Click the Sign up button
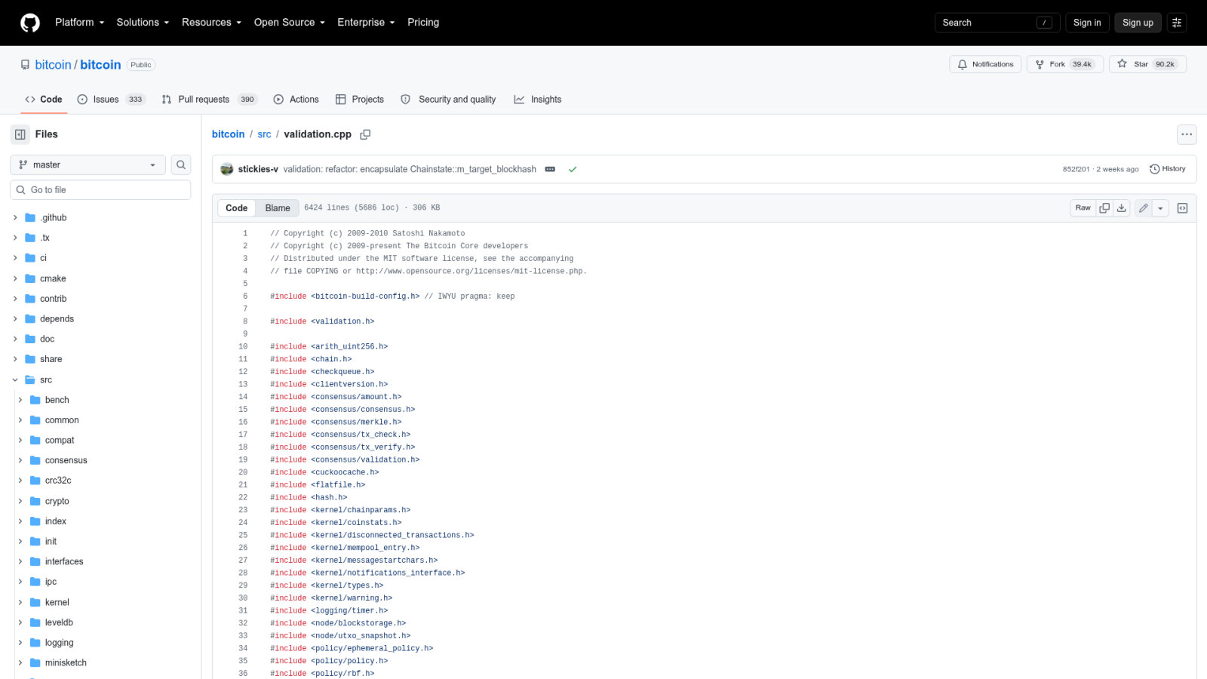This screenshot has height=679, width=1207. point(1138,23)
